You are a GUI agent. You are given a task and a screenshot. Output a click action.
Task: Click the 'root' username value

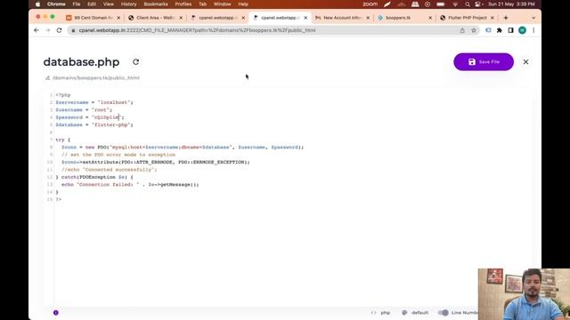pos(102,110)
